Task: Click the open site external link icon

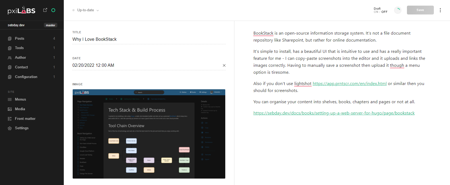Action: point(45,10)
